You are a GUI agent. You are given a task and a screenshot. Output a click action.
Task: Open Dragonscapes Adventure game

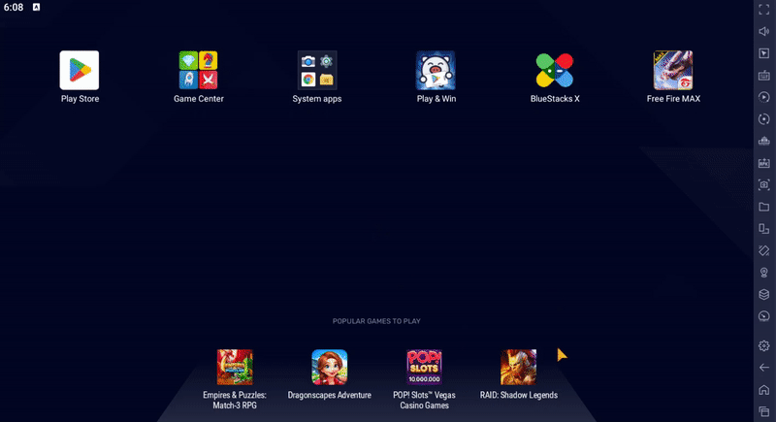click(x=329, y=367)
